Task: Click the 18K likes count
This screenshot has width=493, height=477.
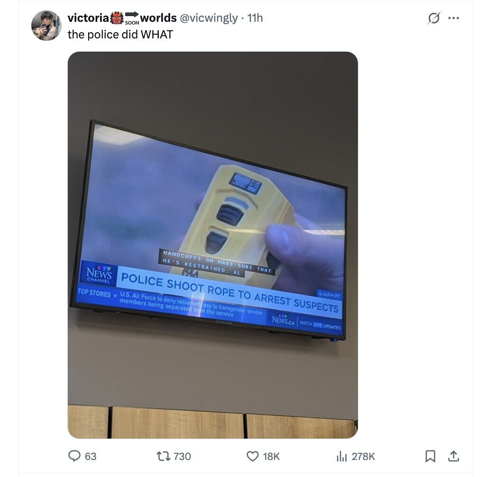Action: click(271, 456)
